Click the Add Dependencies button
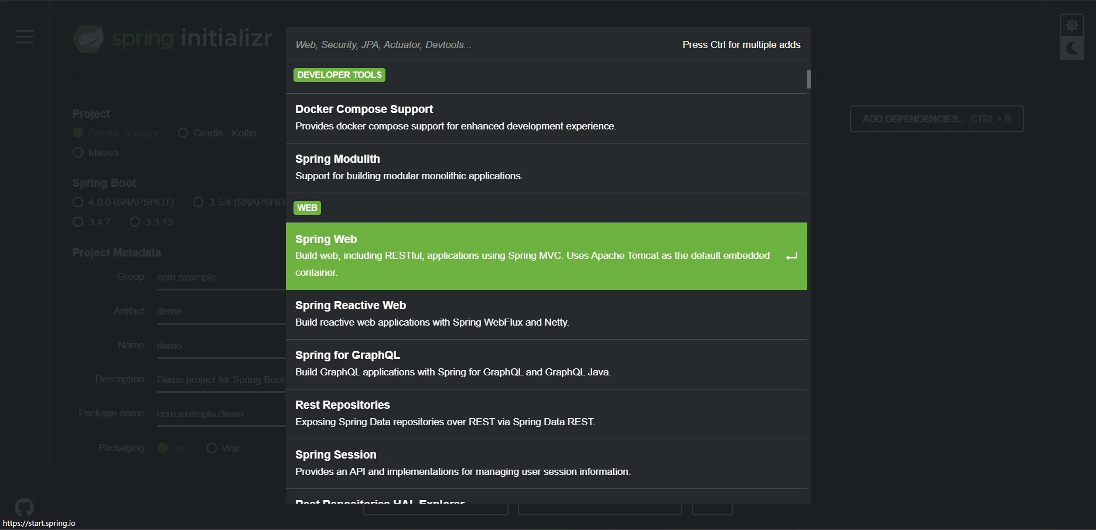 (937, 119)
